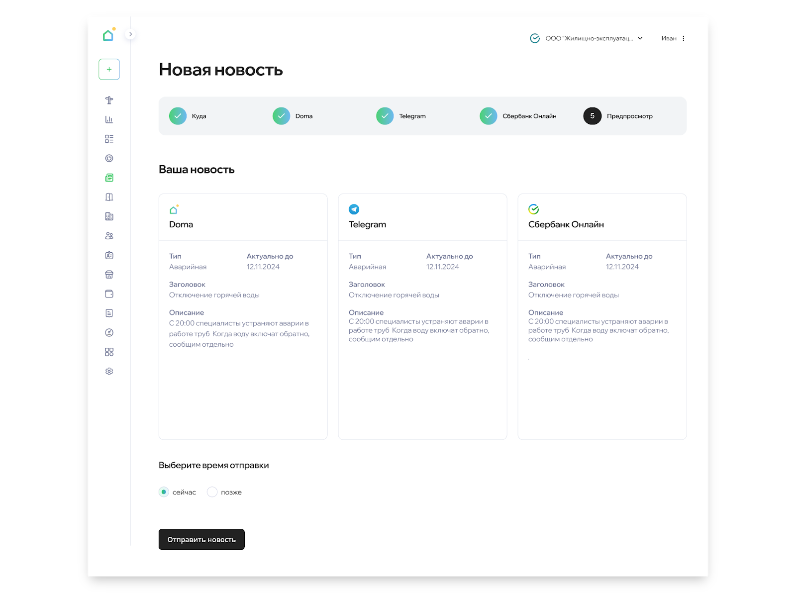Select the позже radio button
The width and height of the screenshot is (796, 593).
coord(212,492)
